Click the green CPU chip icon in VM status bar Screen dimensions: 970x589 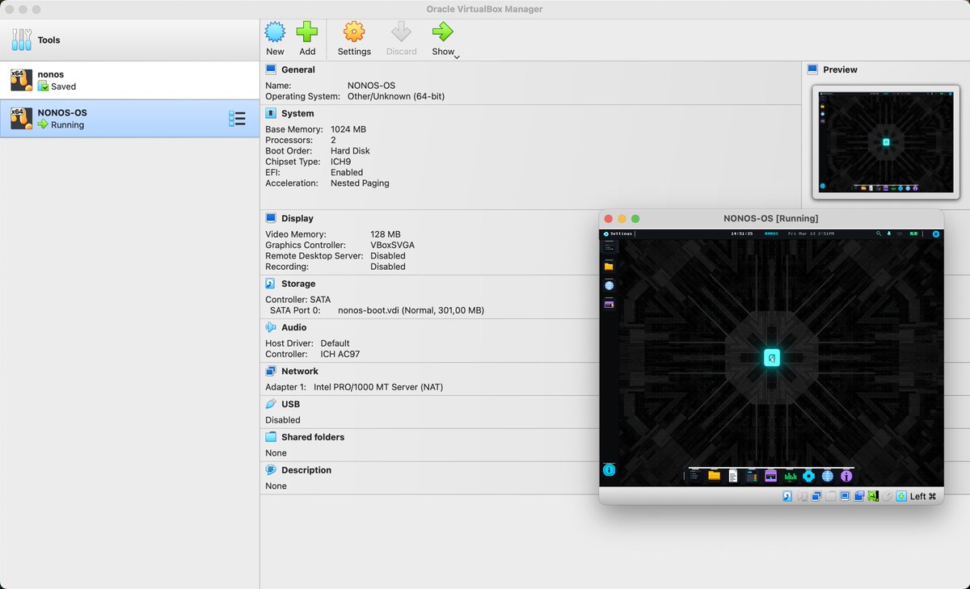tap(873, 496)
